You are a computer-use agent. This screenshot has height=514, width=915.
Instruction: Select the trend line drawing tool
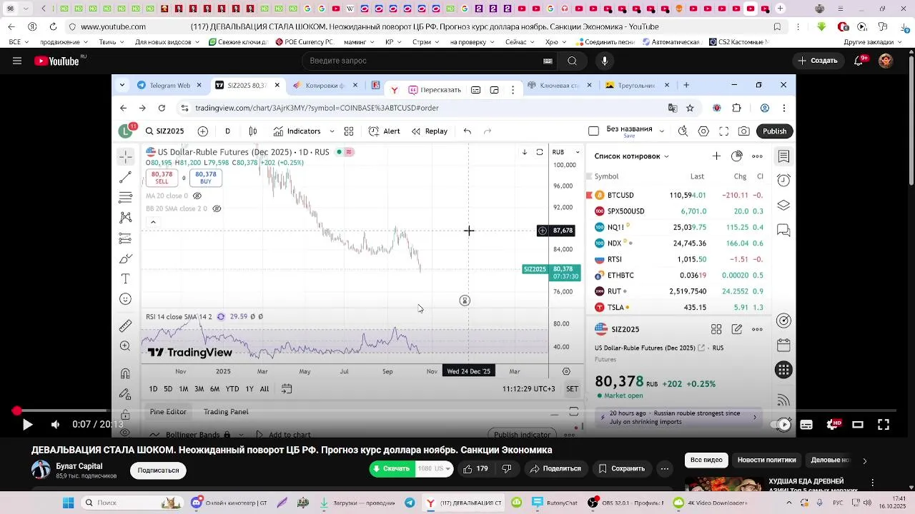click(x=126, y=177)
